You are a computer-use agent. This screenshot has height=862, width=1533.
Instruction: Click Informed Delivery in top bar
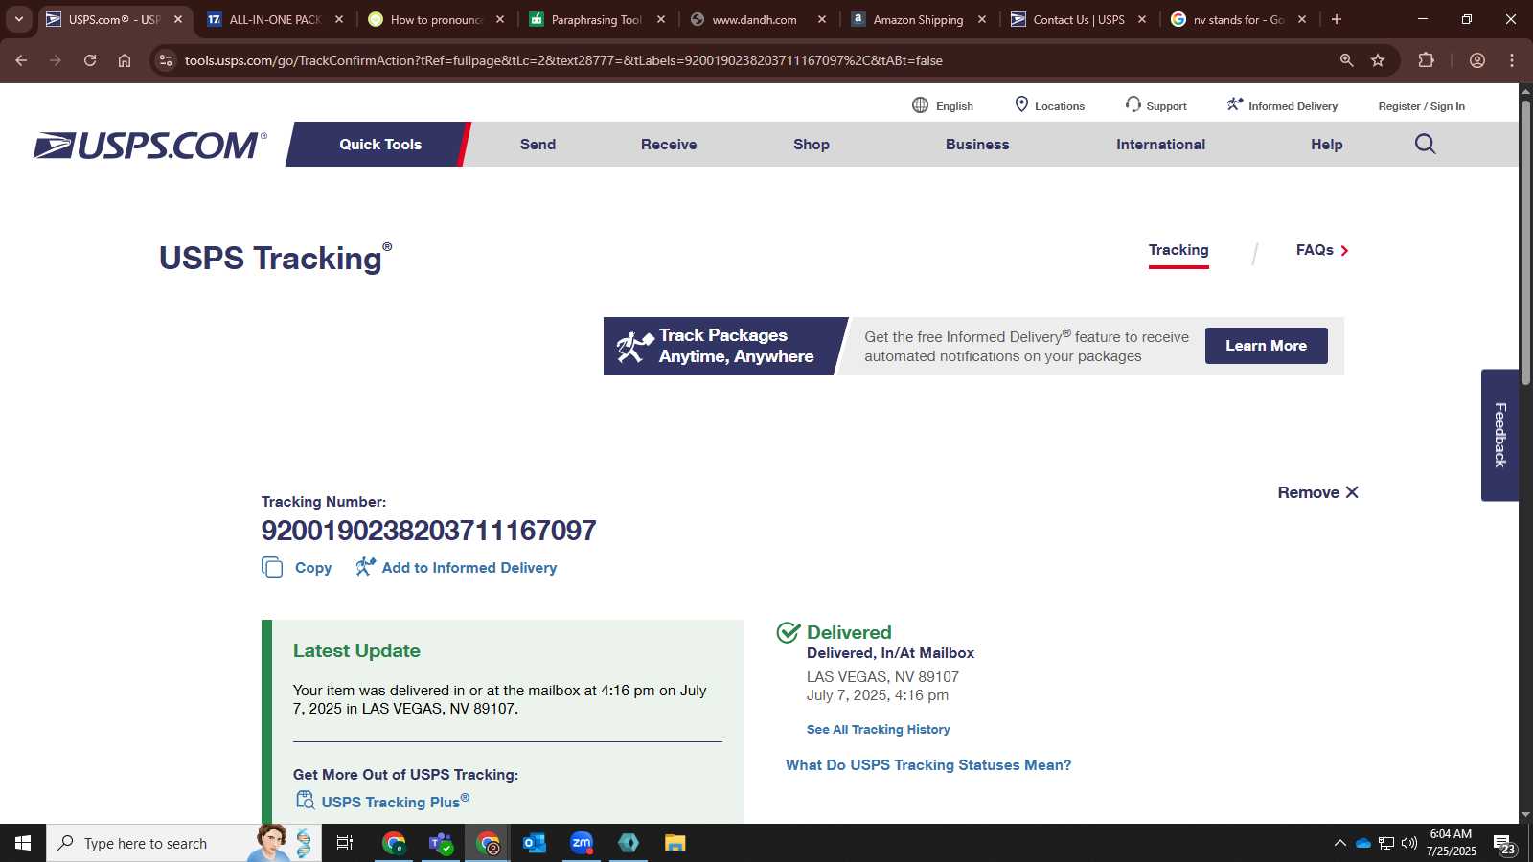1282,105
